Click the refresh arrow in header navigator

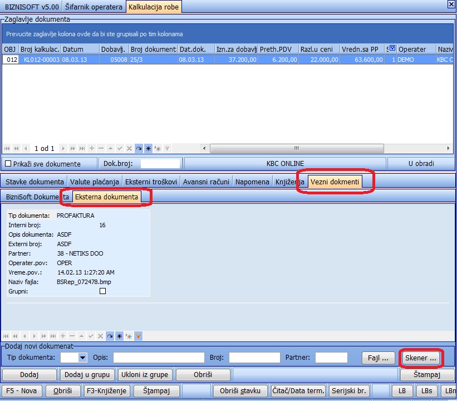tap(139, 149)
